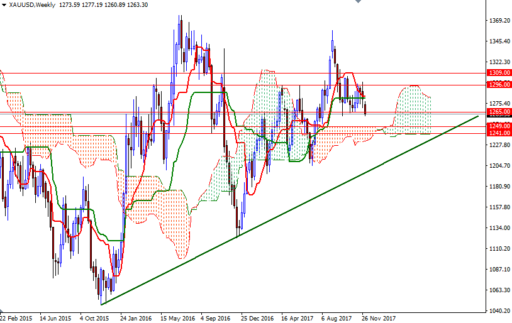Select the 1309.00 red price label
Screen dimensions: 512x323
pos(499,73)
